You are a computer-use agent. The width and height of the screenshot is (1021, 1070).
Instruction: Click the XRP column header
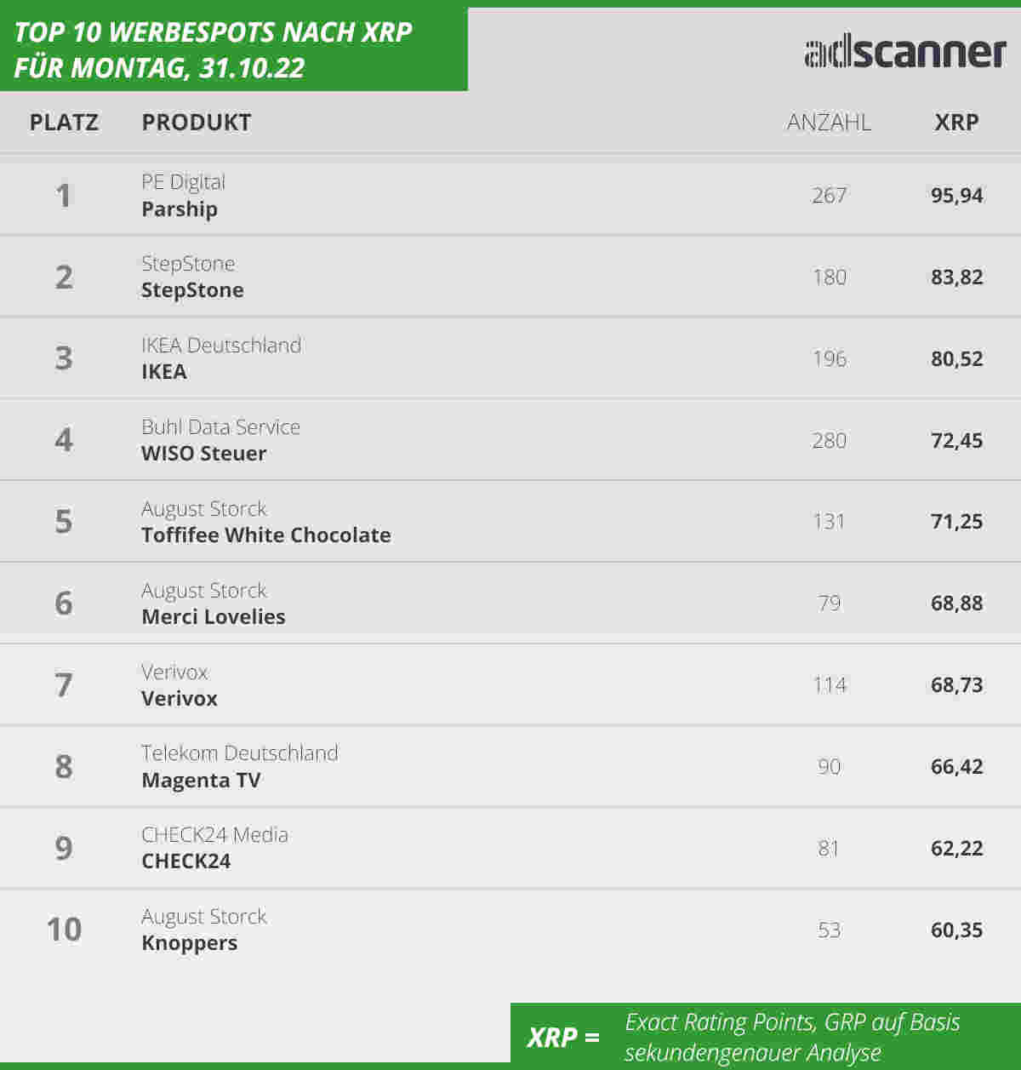click(956, 123)
